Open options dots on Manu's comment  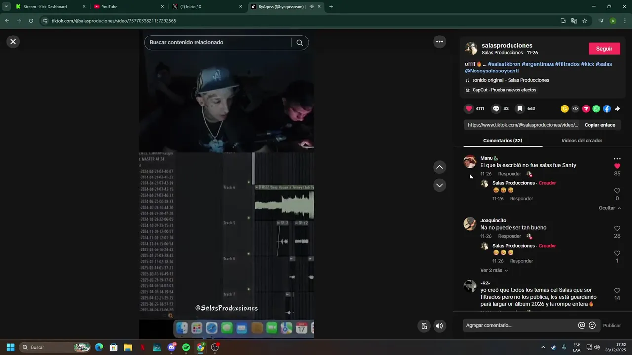(x=617, y=159)
